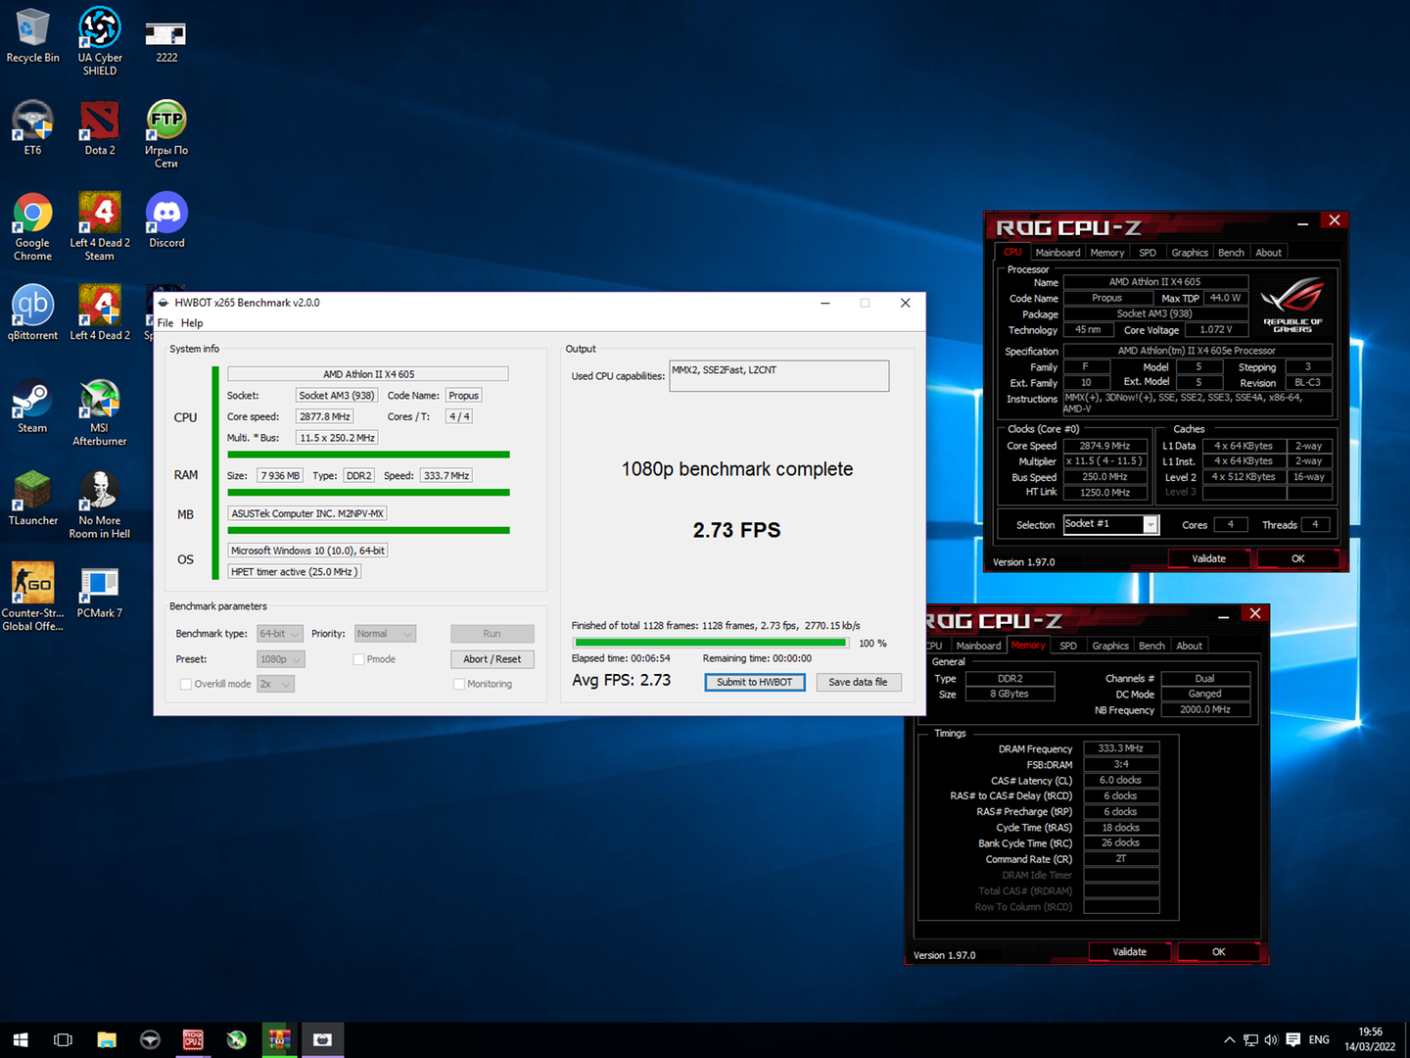1410x1058 pixels.
Task: Open Graphics tab in upper CPU-Z window
Action: tap(1190, 253)
